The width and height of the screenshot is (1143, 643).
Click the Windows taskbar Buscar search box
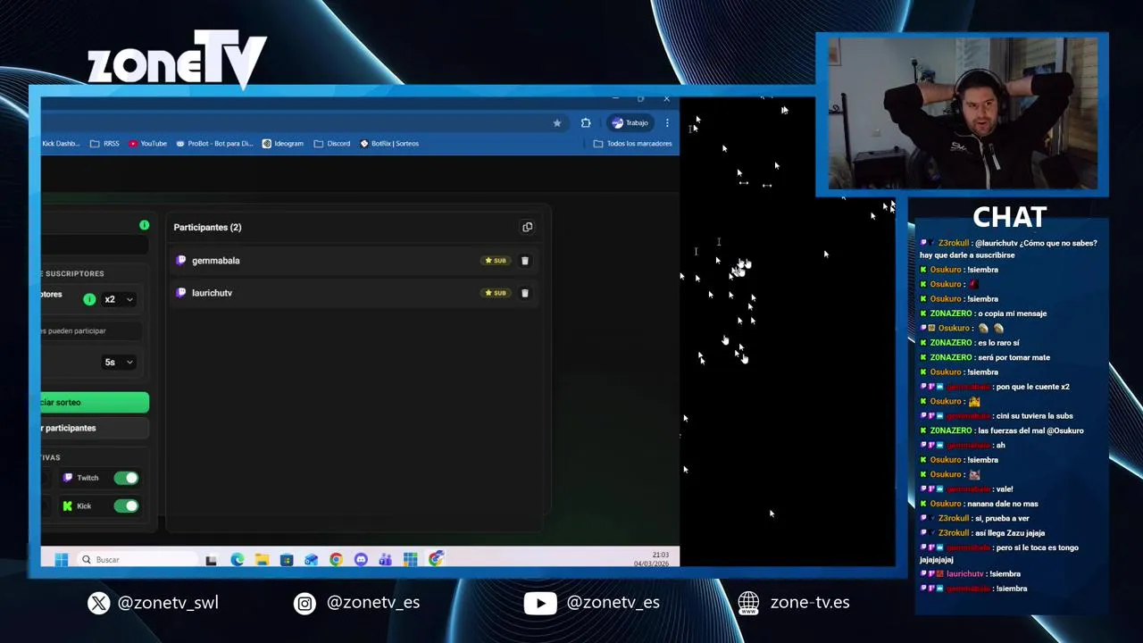[136, 560]
